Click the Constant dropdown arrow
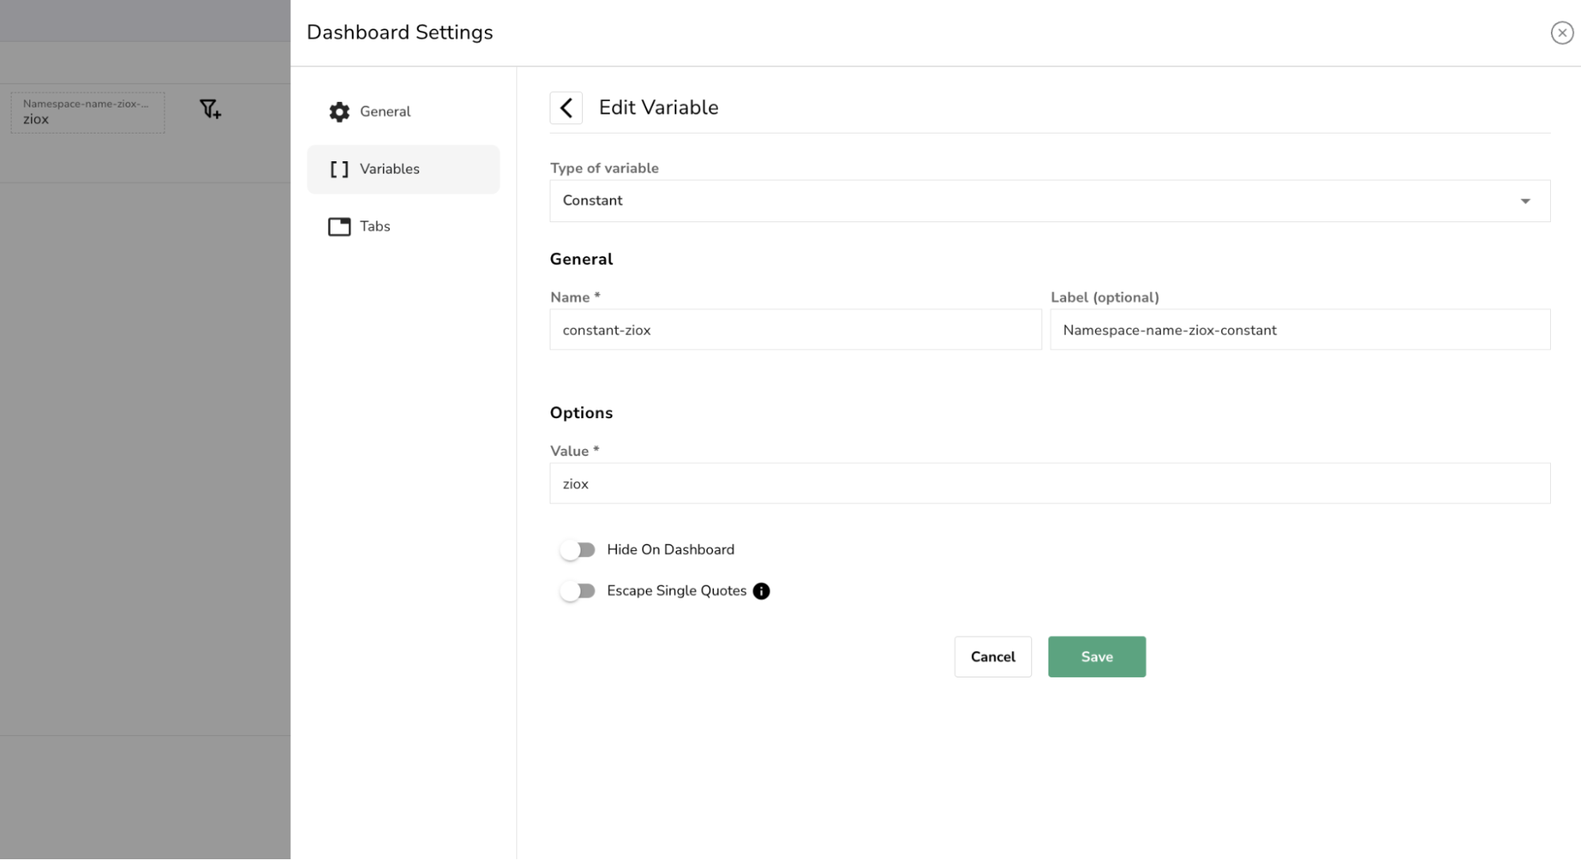 pyautogui.click(x=1525, y=201)
